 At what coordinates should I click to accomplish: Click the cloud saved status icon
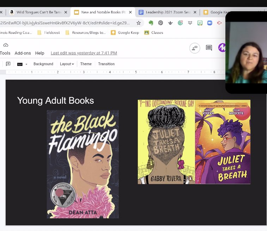(6, 45)
